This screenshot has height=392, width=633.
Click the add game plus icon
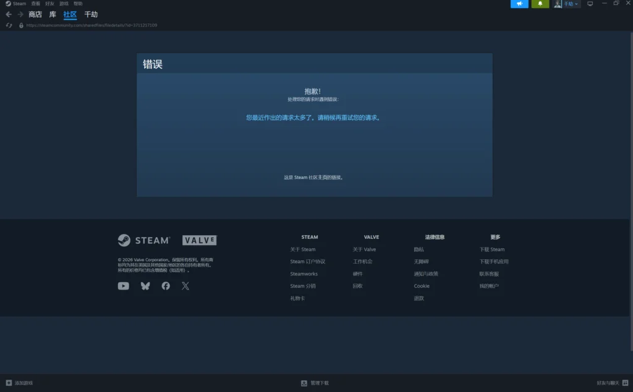9,383
